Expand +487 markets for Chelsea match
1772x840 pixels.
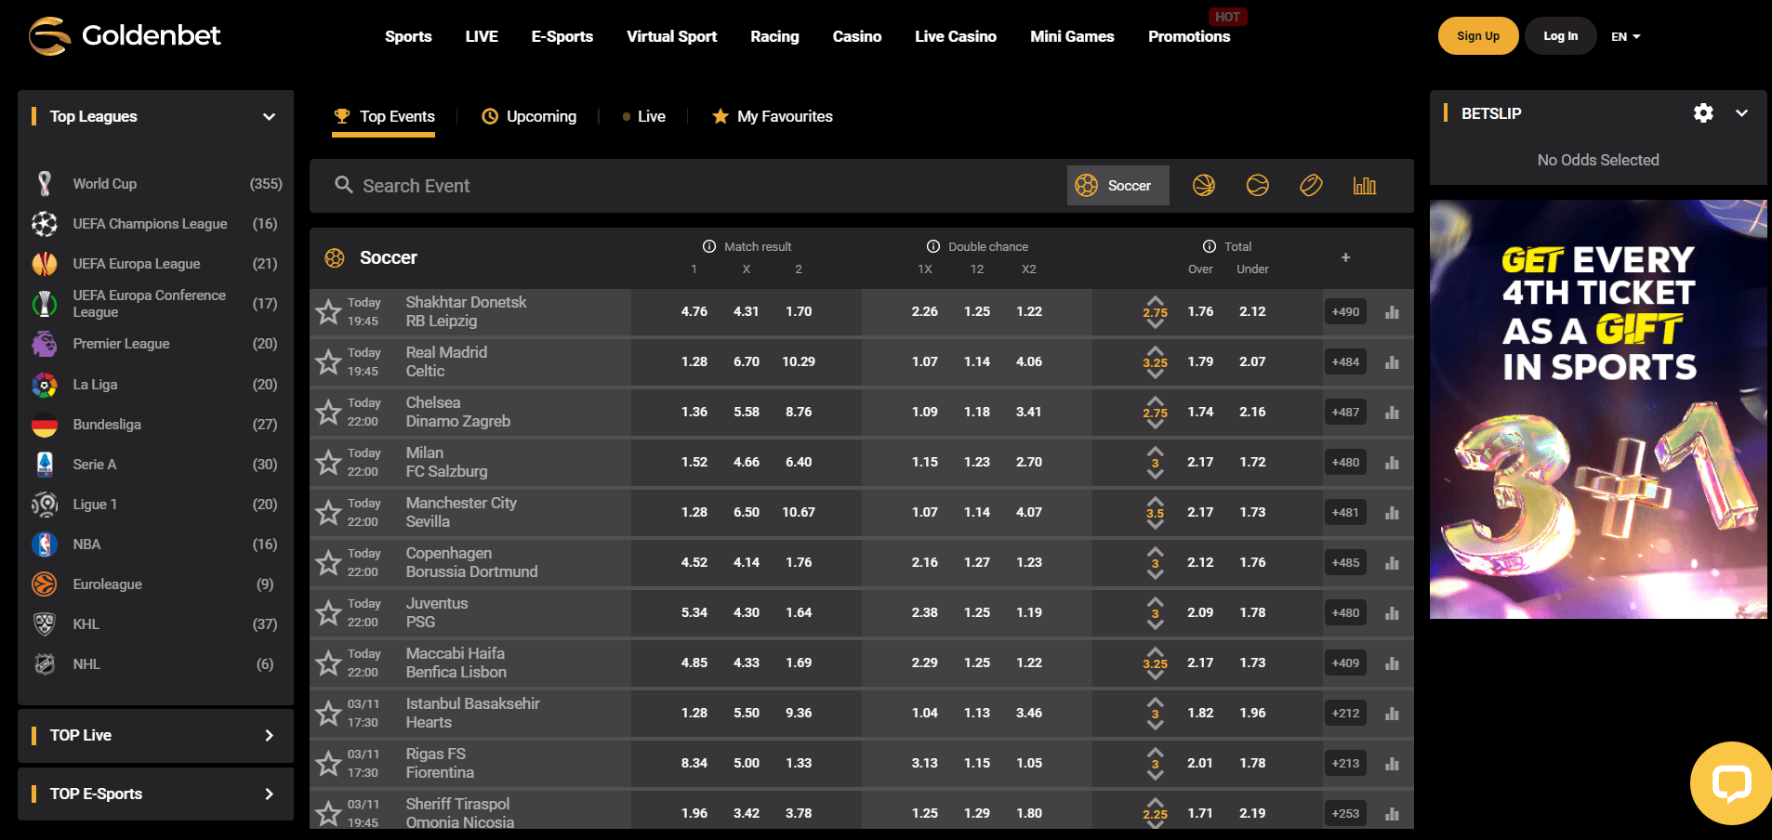coord(1345,413)
